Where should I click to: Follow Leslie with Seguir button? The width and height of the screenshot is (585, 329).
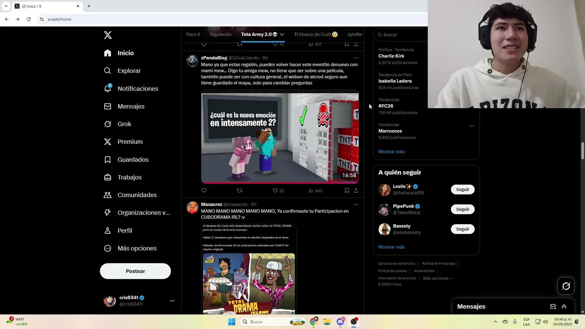pos(463,190)
